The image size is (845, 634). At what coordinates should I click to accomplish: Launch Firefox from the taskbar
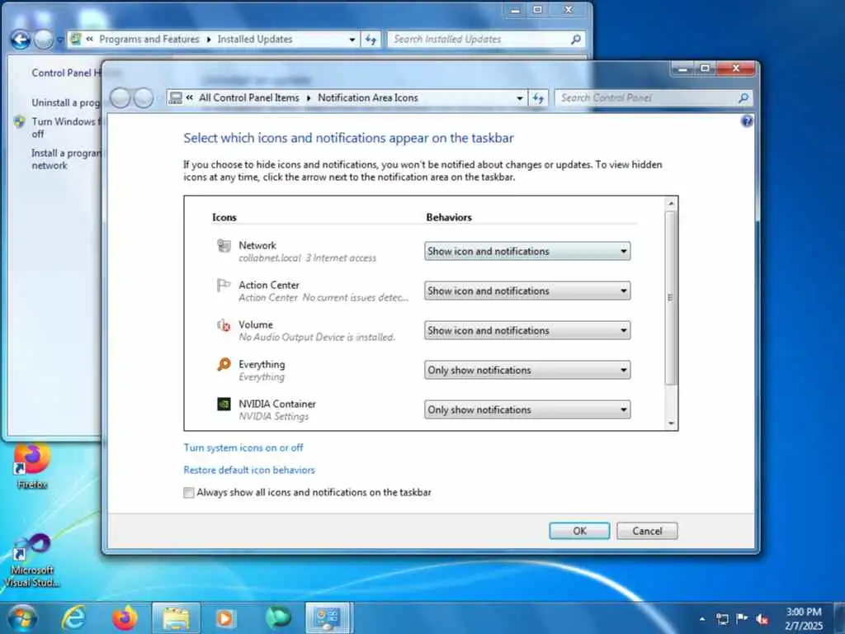coord(125,617)
